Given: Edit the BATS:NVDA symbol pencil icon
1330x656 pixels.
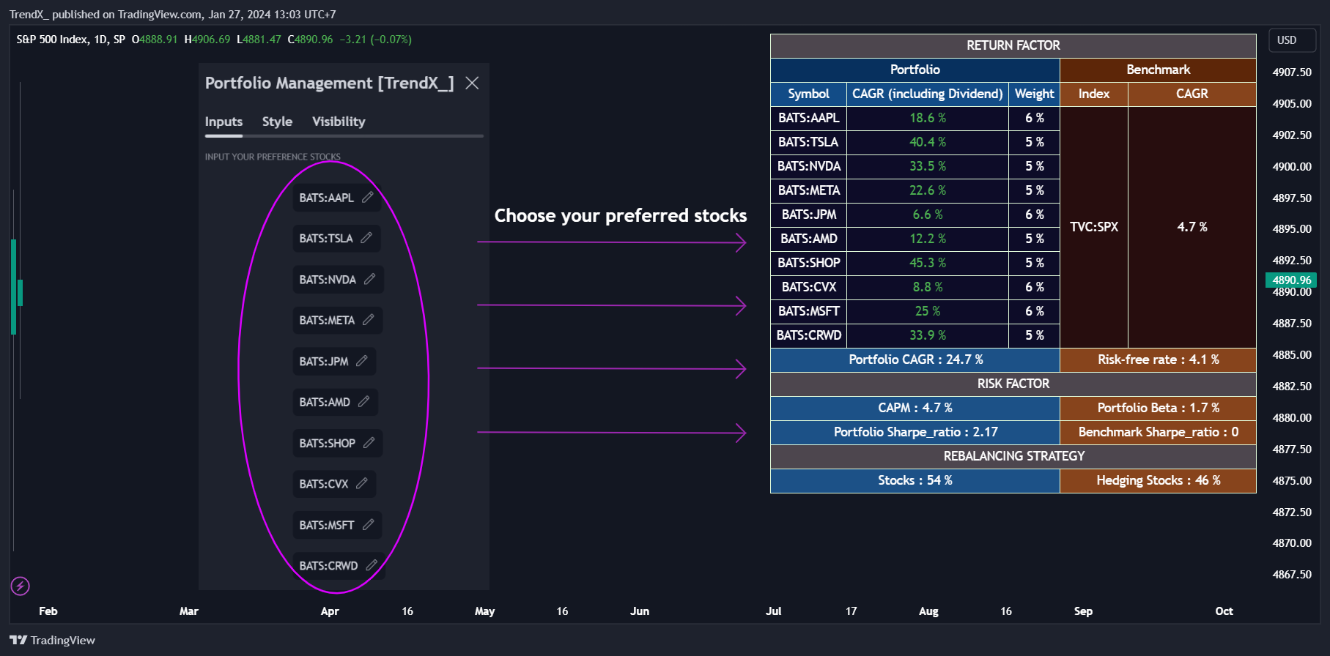Looking at the screenshot, I should pos(369,279).
